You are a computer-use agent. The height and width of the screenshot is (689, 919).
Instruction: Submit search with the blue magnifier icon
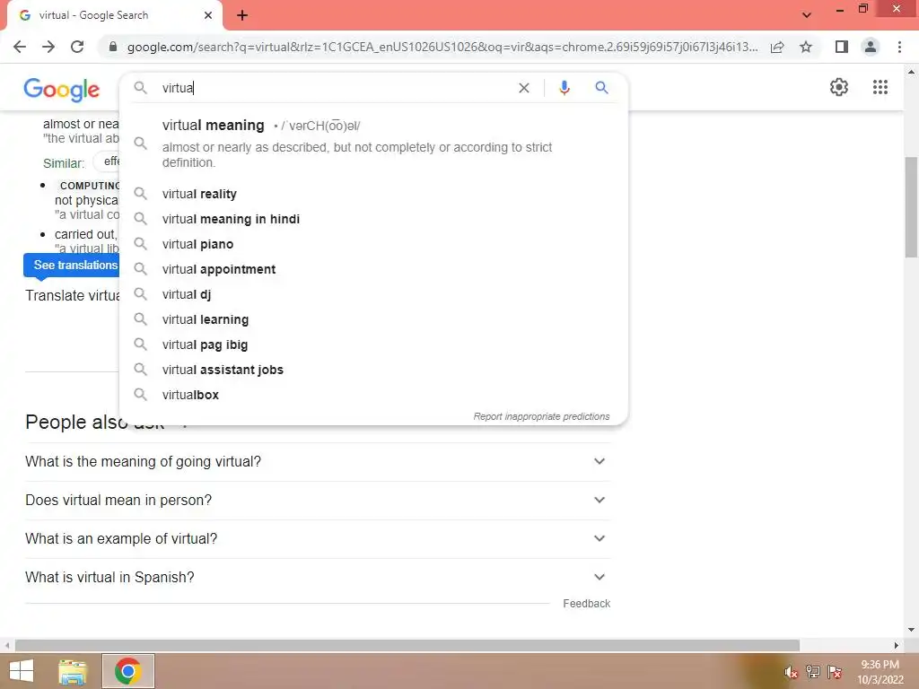click(x=601, y=88)
